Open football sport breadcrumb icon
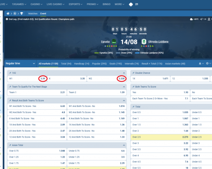The width and height of the screenshot is (212, 169). coord(15,14)
